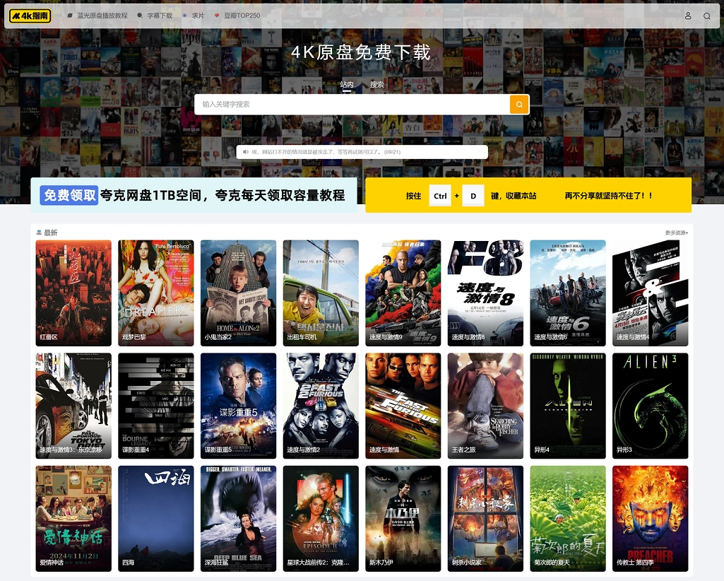Viewport: 724px width, 581px height.
Task: Select the 站内 search tab
Action: 347,85
